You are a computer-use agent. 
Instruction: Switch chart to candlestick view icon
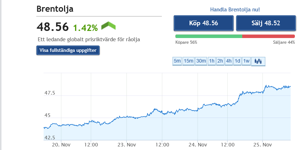(x=258, y=61)
